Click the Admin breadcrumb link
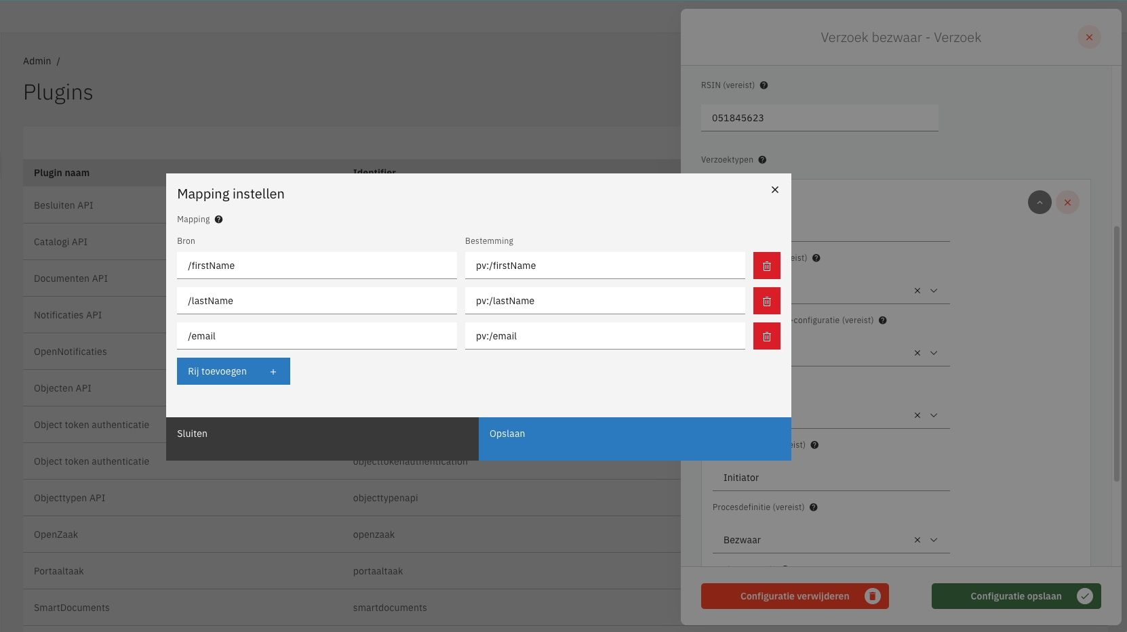 coord(37,61)
